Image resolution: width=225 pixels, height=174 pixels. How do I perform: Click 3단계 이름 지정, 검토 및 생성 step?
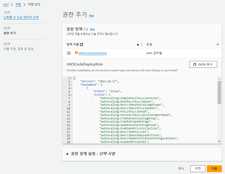pyautogui.click(x=18, y=47)
